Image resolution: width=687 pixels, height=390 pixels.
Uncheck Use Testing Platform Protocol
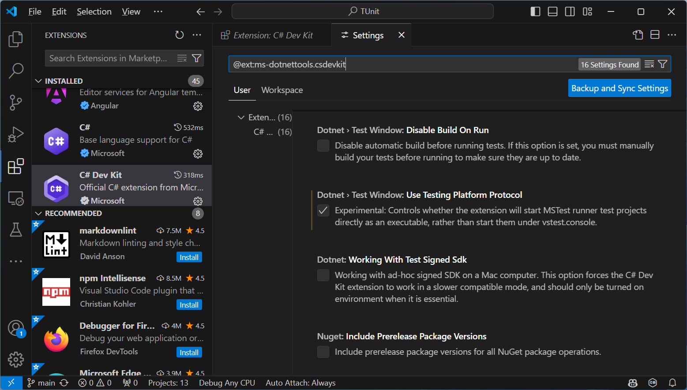click(x=323, y=210)
